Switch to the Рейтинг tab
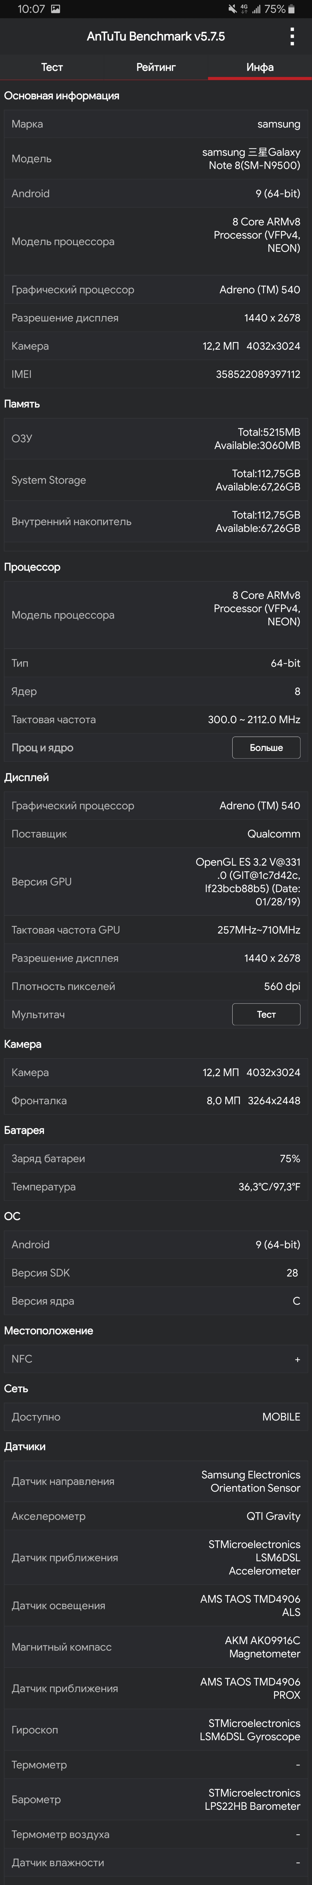This screenshot has height=1885, width=312. [x=156, y=67]
